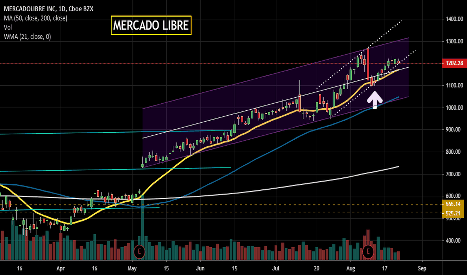The image size is (467, 275).
Task: Click the 400.00 price axis label
Action: coord(454,241)
